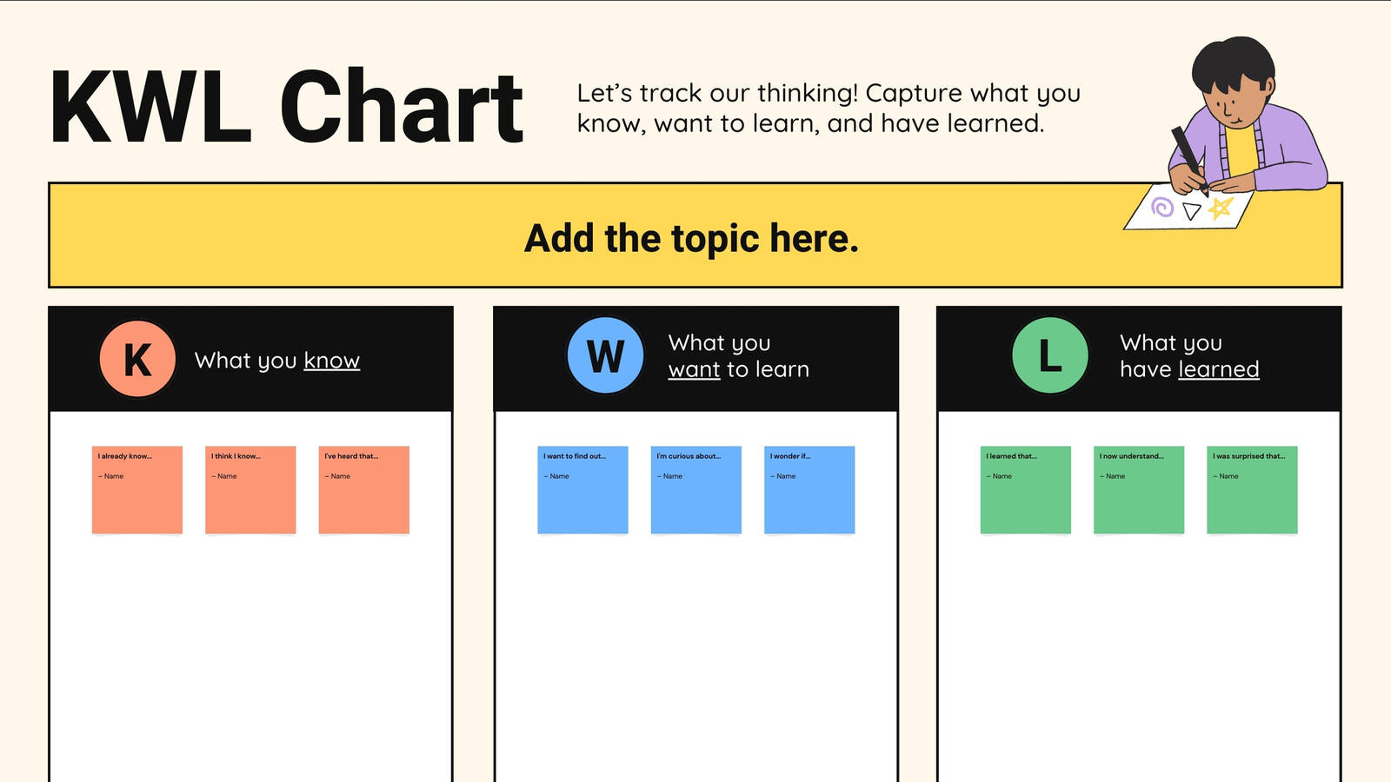Click the paper with doodles under the pen

click(x=1188, y=207)
